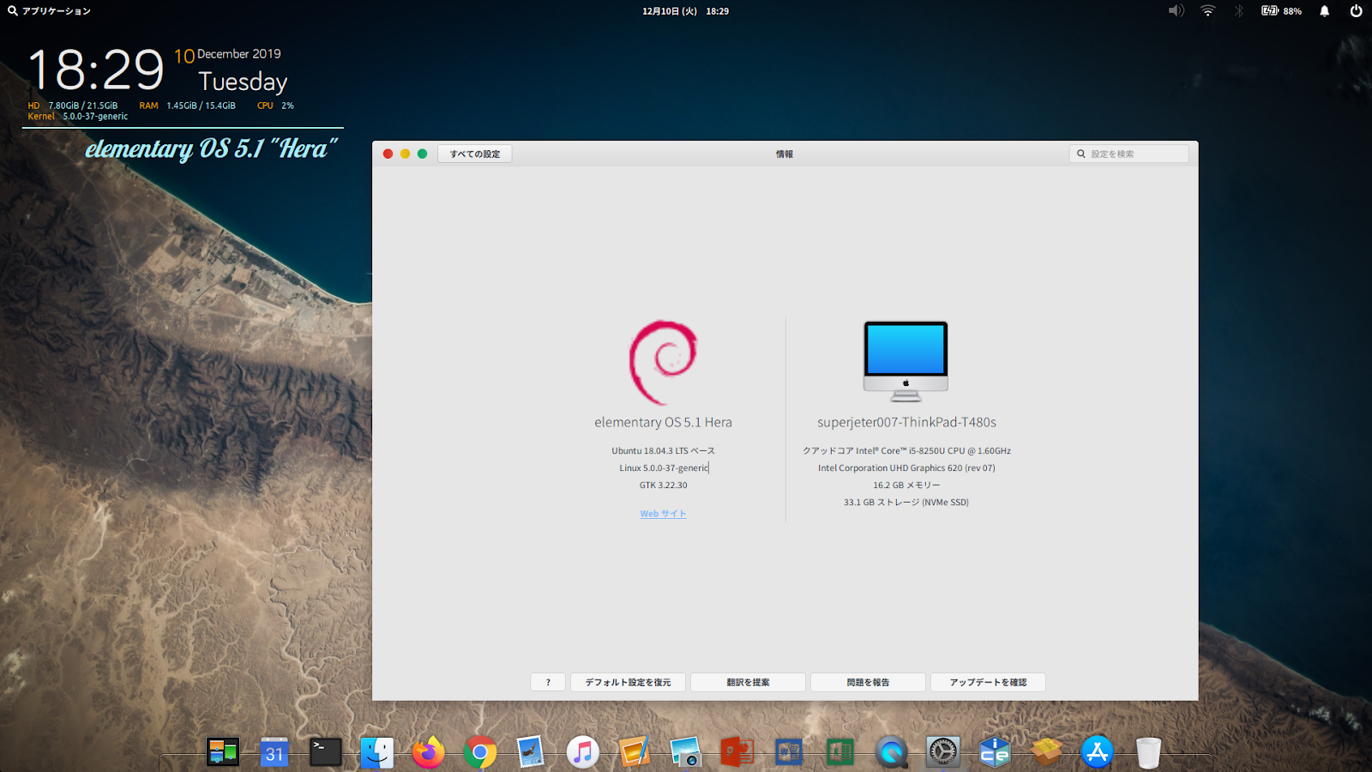Launch Excel from the dock

pos(840,752)
